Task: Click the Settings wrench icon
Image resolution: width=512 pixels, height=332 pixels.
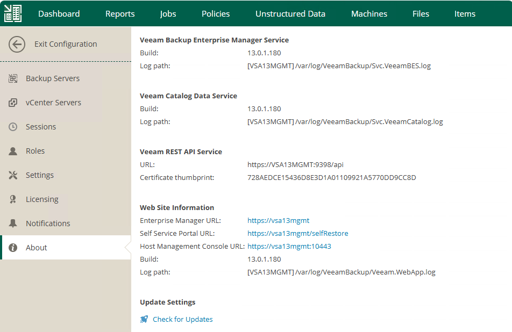Action: pos(13,175)
